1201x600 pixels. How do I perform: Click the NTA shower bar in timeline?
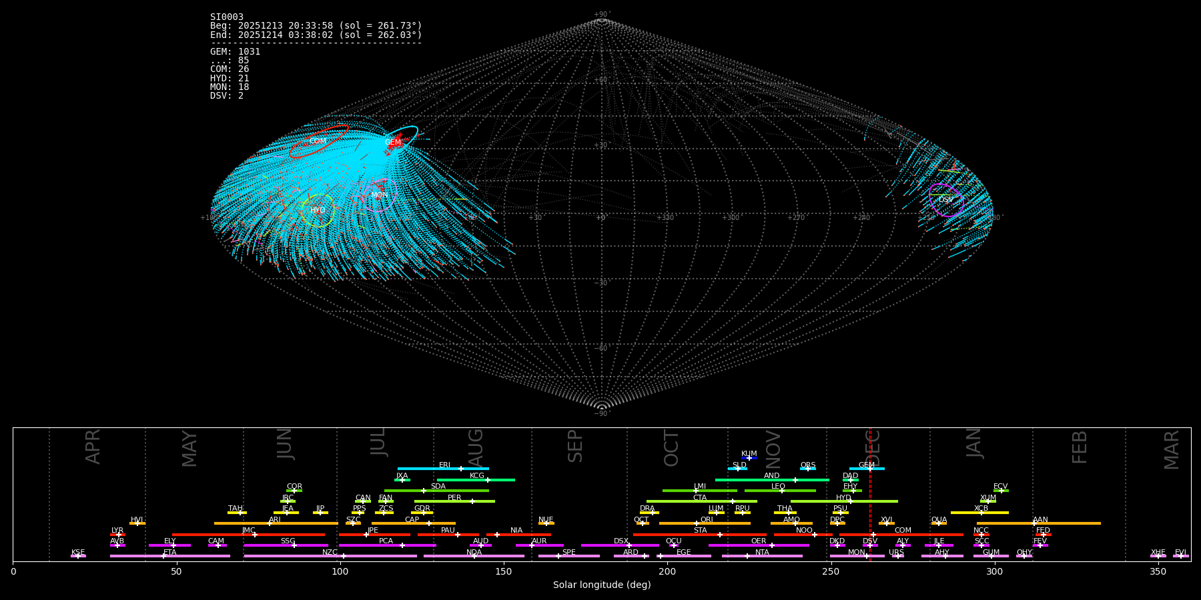(x=762, y=556)
